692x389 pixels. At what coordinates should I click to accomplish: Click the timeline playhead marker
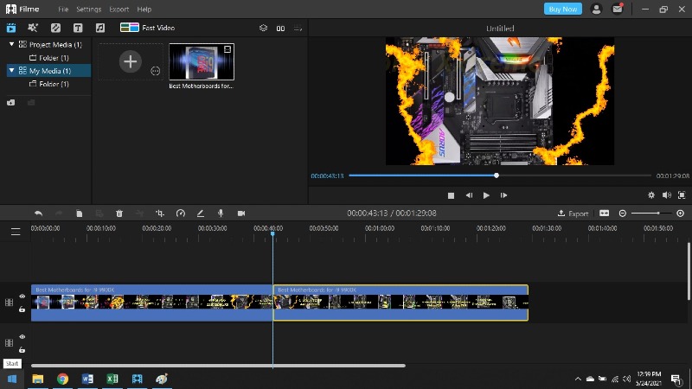click(272, 233)
